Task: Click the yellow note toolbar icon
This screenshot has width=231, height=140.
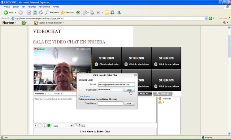Action: point(107,13)
